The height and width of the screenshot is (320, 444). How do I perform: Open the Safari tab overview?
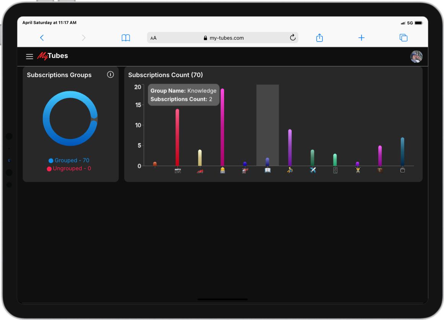[x=403, y=37]
